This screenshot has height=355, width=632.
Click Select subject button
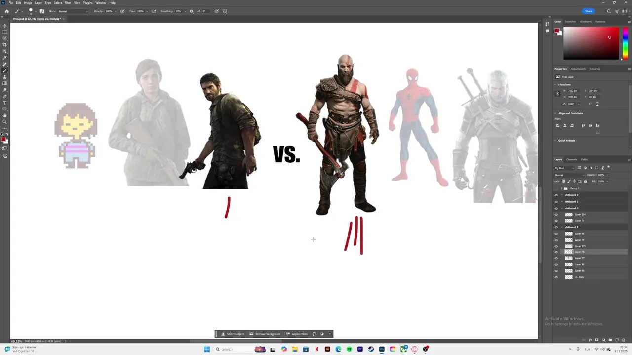click(233, 334)
